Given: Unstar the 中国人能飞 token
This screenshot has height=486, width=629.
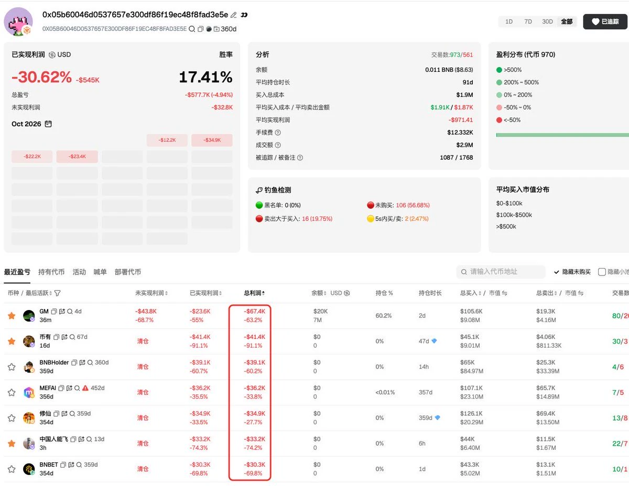Looking at the screenshot, I should 11,444.
